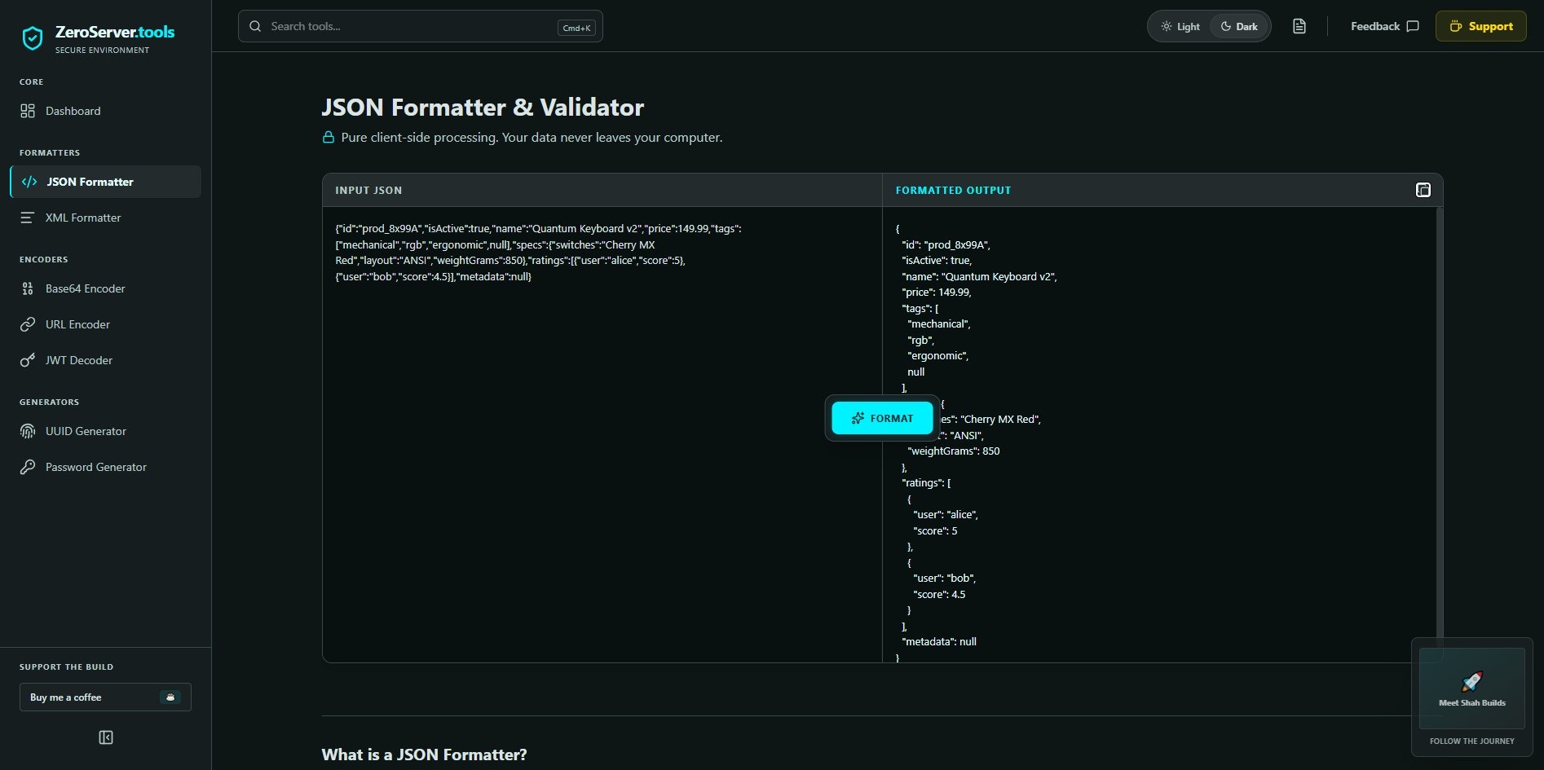Open the Password Generator tool

pos(105,467)
